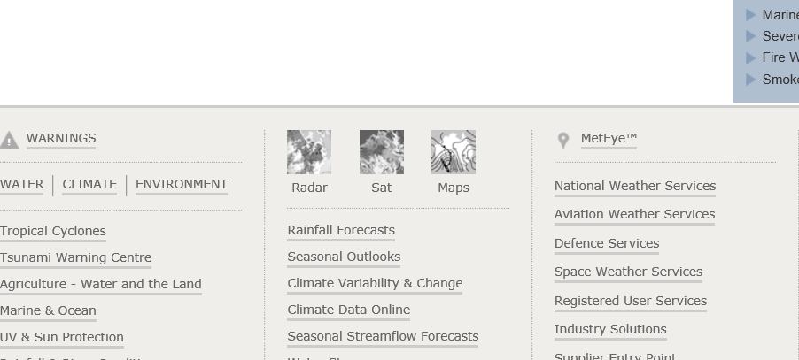Go to Aviation Weather Services

(634, 215)
